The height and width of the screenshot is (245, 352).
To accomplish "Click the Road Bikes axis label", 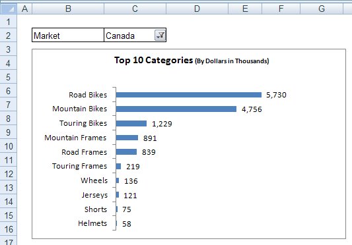I will coord(88,95).
